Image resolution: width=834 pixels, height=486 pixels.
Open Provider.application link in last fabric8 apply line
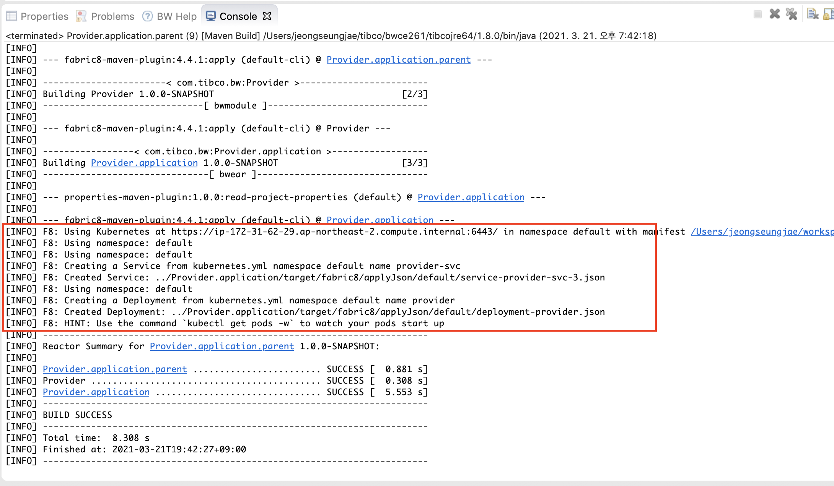click(380, 220)
